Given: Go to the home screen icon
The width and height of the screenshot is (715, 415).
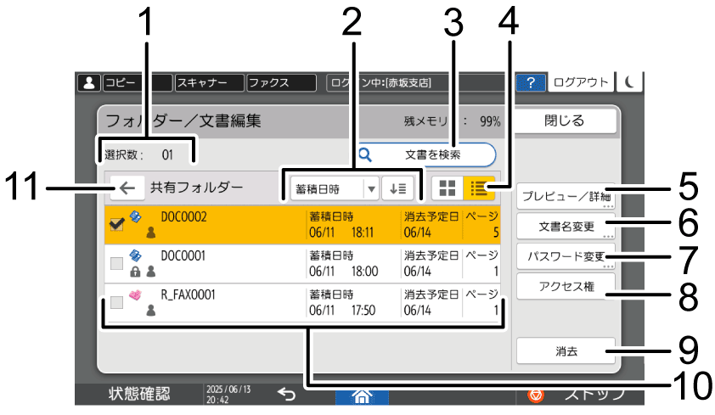Looking at the screenshot, I should (362, 397).
